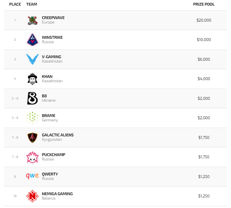This screenshot has height=208, width=231.
Task: Click the Creepwave team logo
Action: (x=32, y=20)
